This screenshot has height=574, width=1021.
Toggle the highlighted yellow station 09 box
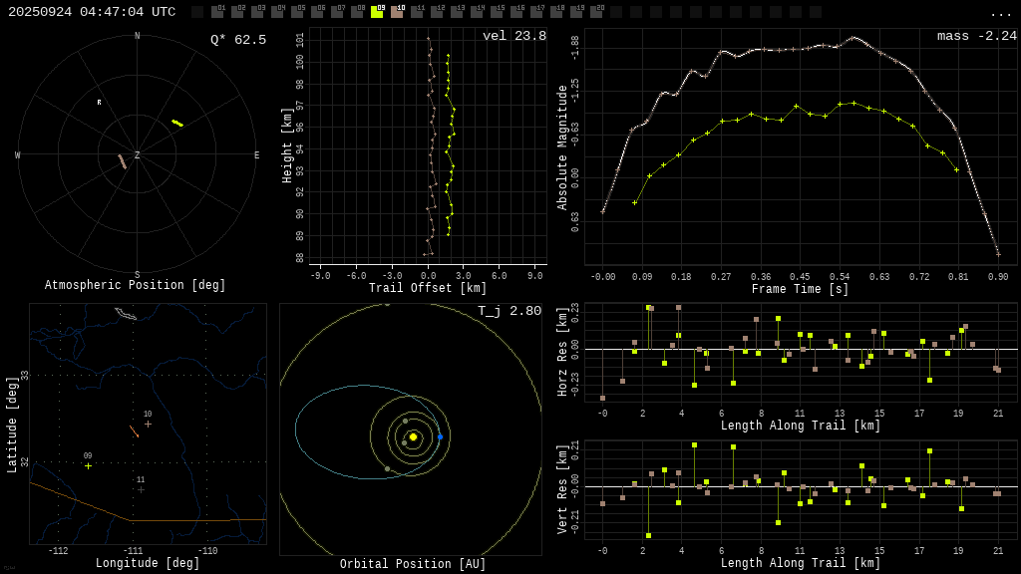[x=377, y=12]
